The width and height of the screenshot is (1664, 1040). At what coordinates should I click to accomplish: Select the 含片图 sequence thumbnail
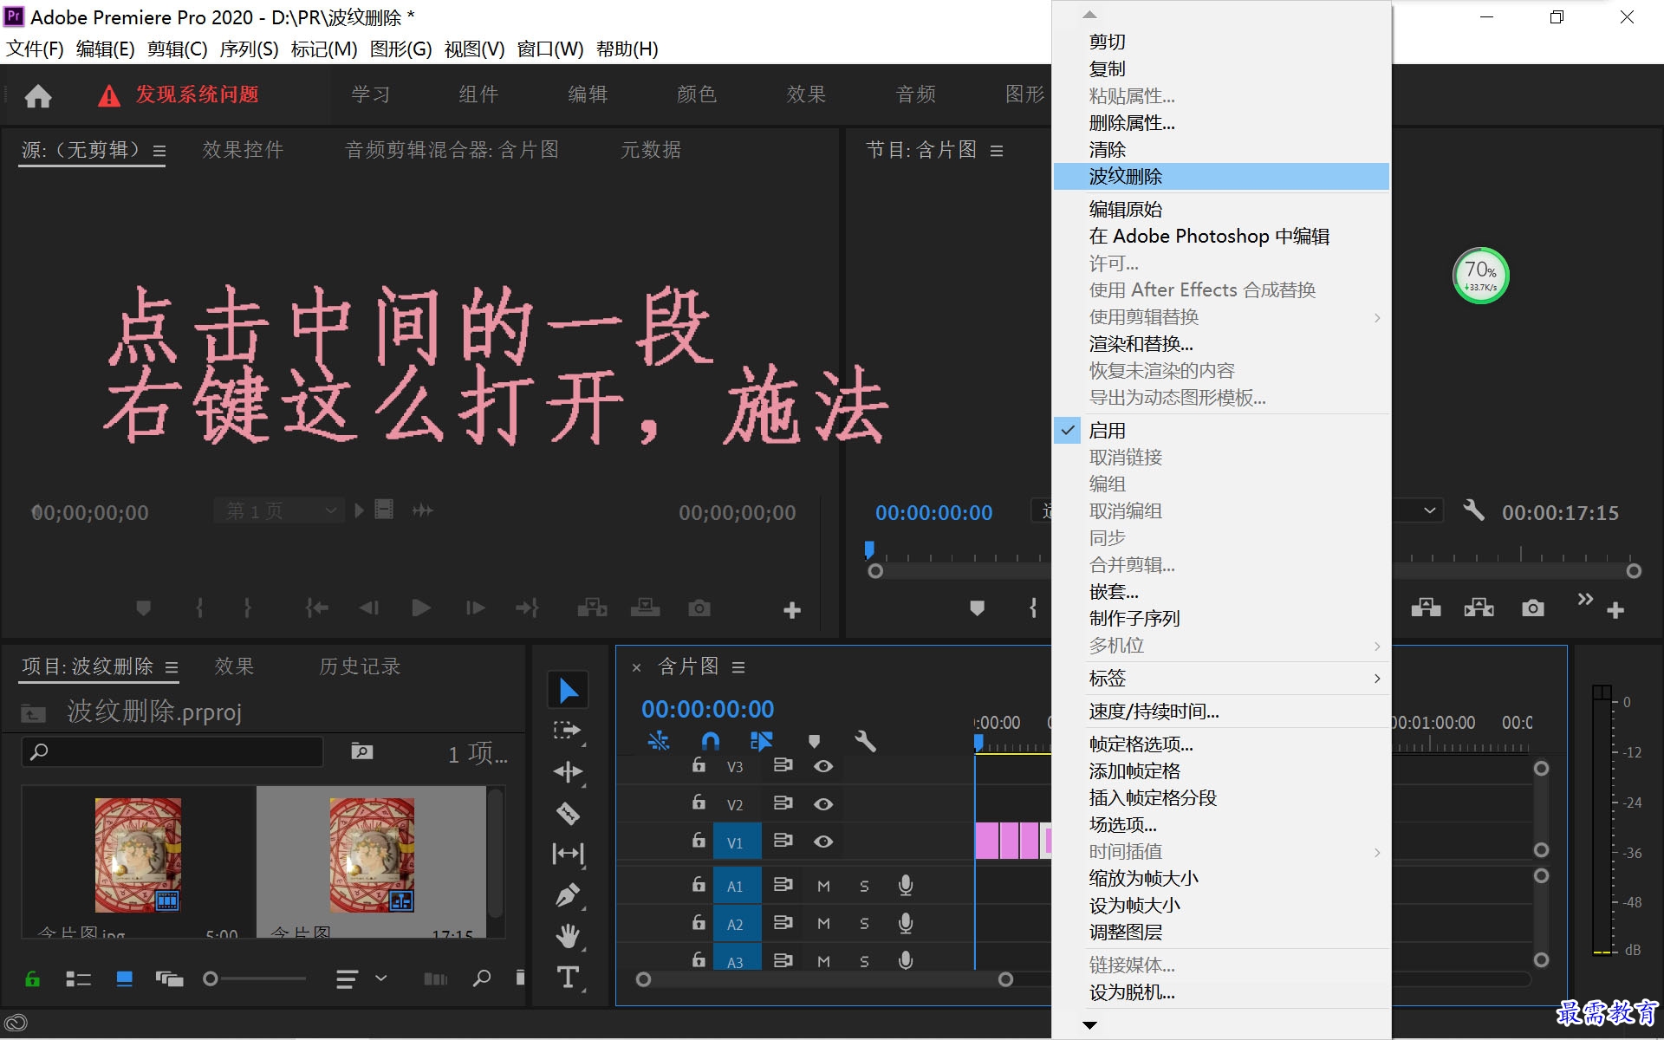pos(372,855)
